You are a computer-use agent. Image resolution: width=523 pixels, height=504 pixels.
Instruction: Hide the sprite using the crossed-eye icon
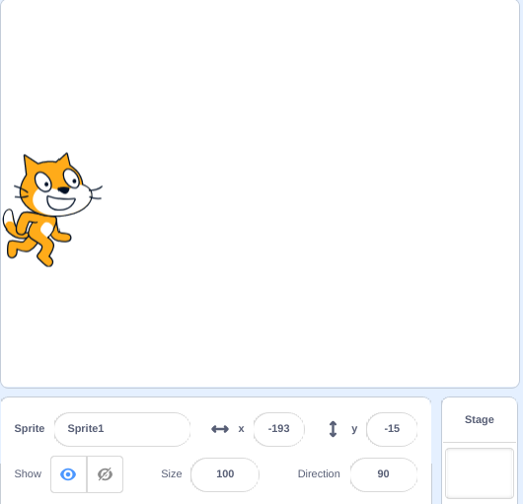tap(105, 474)
